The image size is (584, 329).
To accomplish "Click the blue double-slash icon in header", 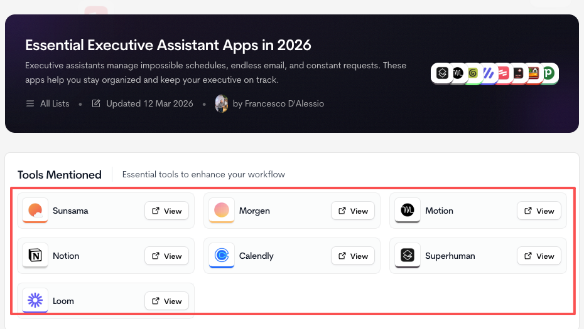I will click(x=489, y=73).
